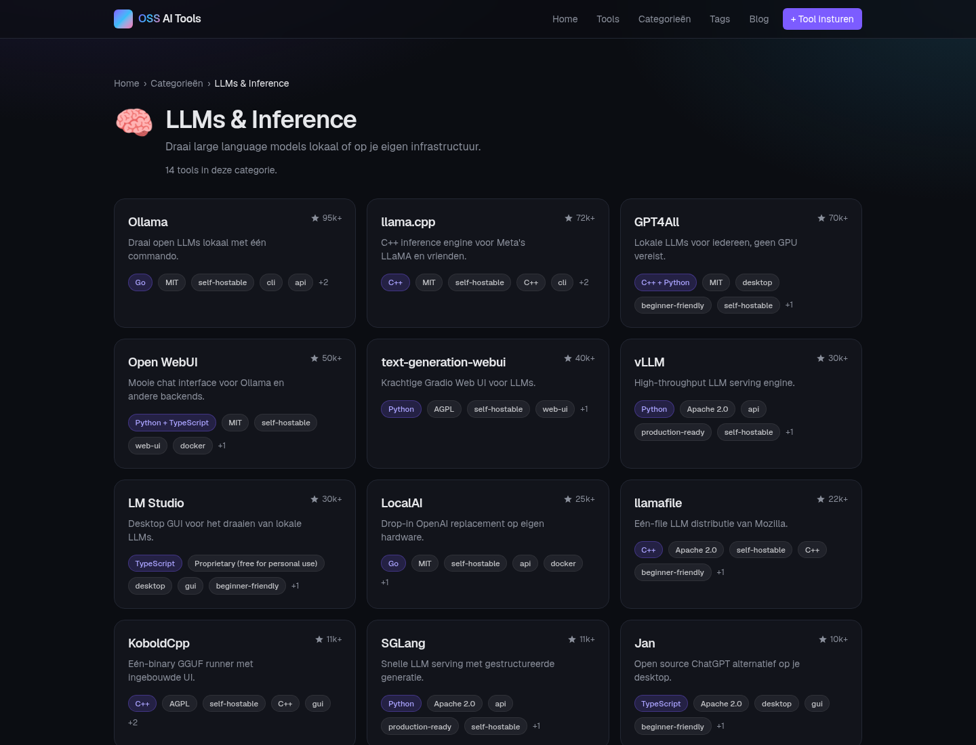Click the '14 tools in deze categorie.' text

(221, 170)
